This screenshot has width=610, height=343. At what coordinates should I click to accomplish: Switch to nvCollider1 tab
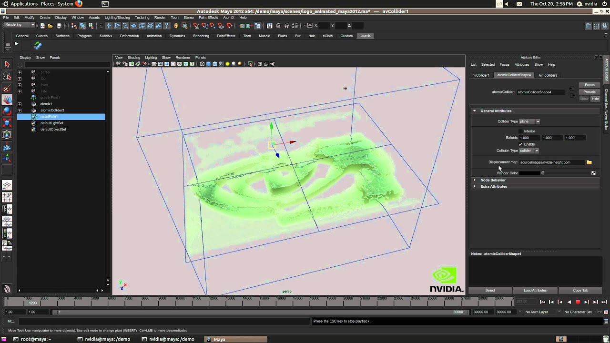click(x=481, y=75)
